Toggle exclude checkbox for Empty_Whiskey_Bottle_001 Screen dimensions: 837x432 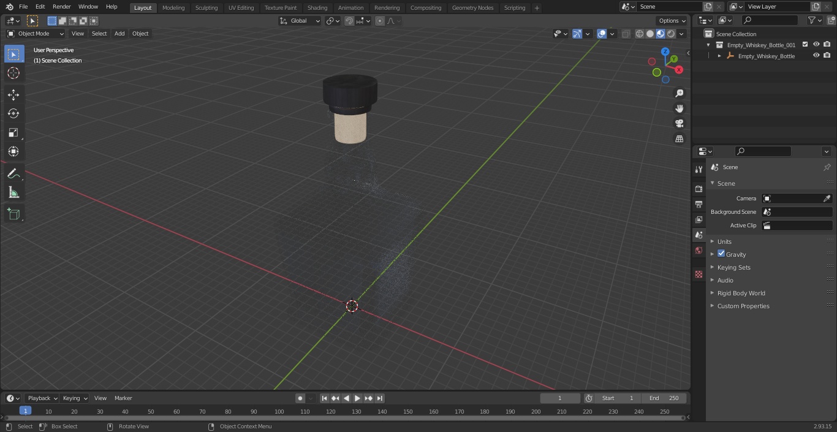(805, 45)
